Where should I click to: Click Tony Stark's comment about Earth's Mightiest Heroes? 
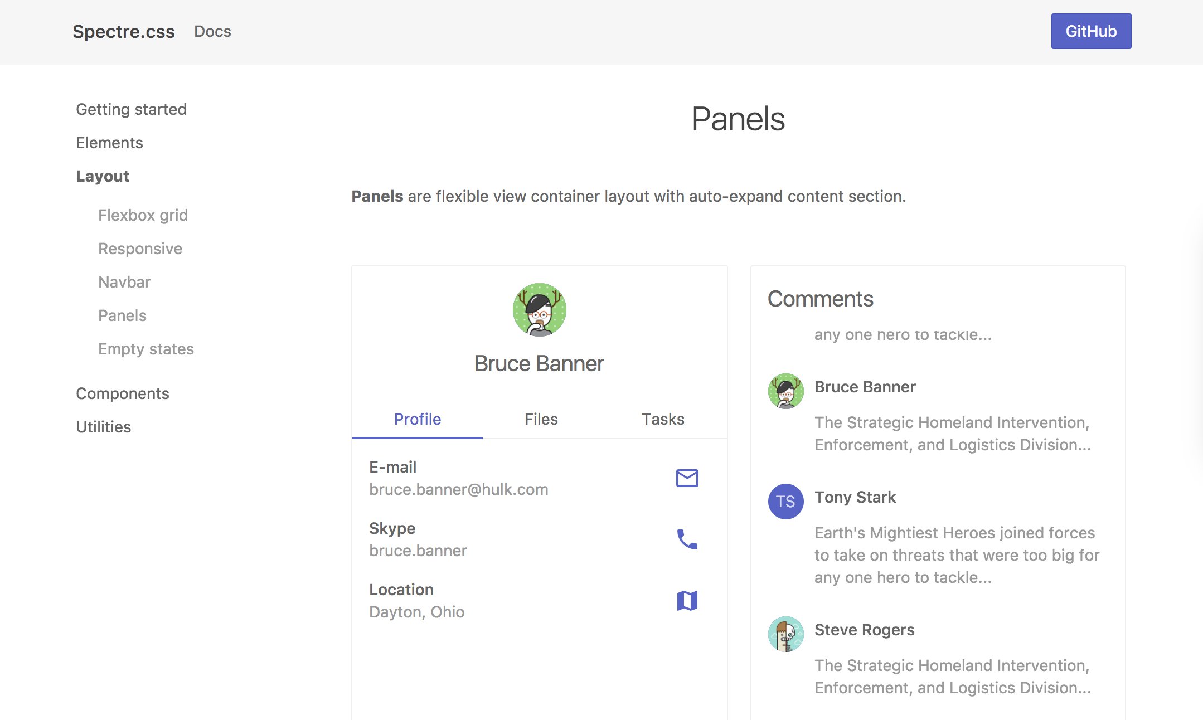(957, 555)
